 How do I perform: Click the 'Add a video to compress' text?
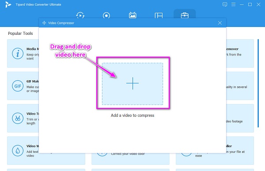[x=132, y=115]
